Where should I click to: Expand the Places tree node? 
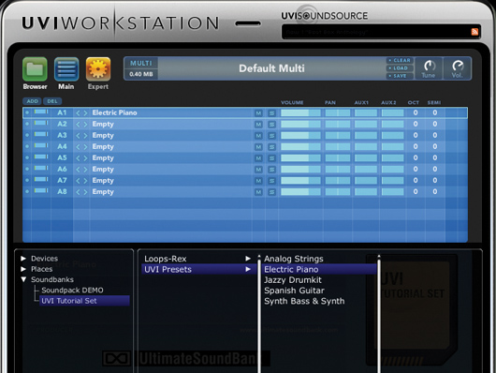(23, 269)
